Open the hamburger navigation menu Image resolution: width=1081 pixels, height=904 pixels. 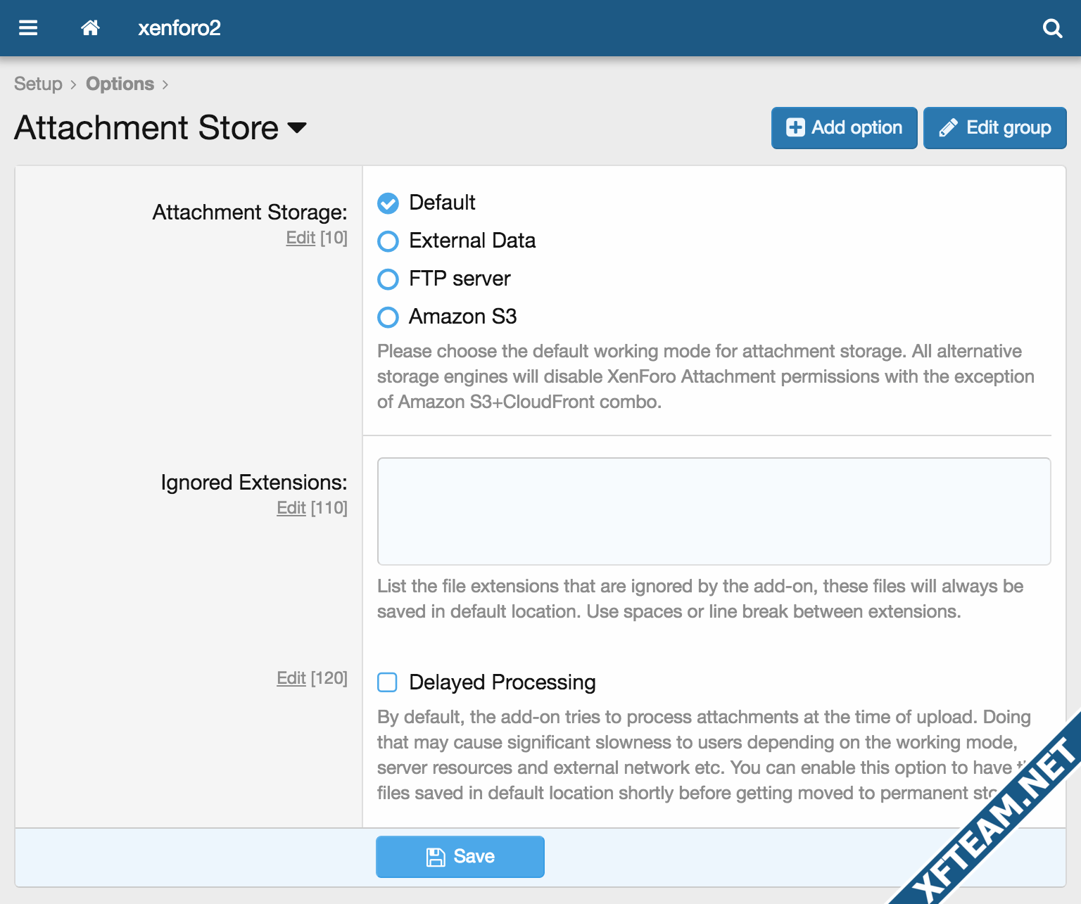coord(28,28)
